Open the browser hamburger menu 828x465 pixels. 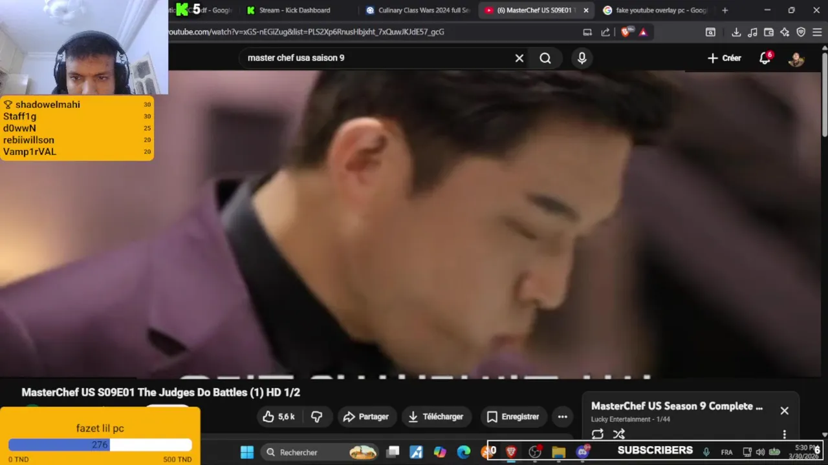(x=817, y=32)
